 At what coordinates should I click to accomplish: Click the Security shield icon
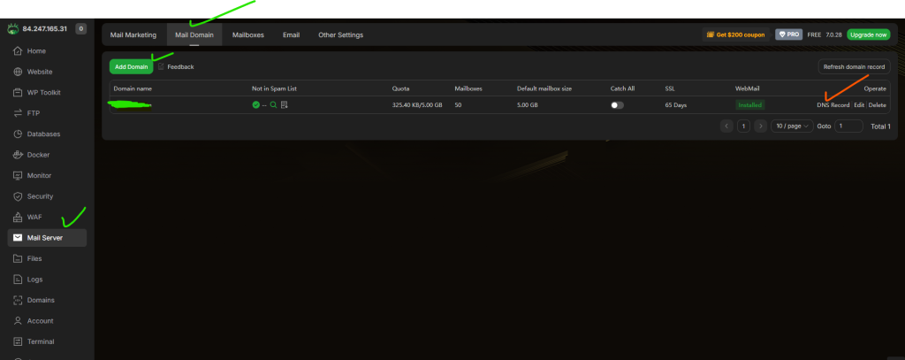click(18, 196)
